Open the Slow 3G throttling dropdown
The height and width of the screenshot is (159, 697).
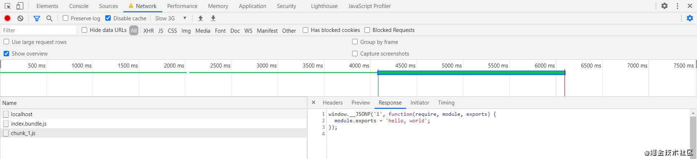tap(171, 18)
